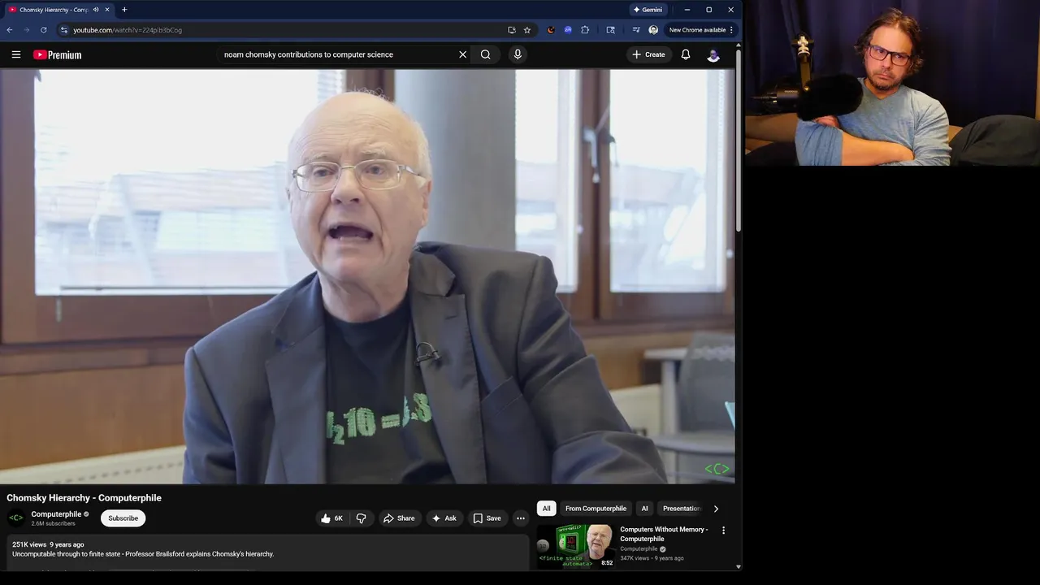Reload the page in Chrome
Image resolution: width=1040 pixels, height=585 pixels.
coord(44,30)
